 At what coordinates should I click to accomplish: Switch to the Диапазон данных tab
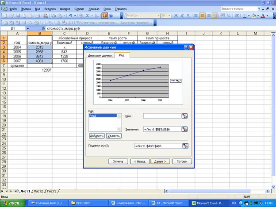(100, 55)
